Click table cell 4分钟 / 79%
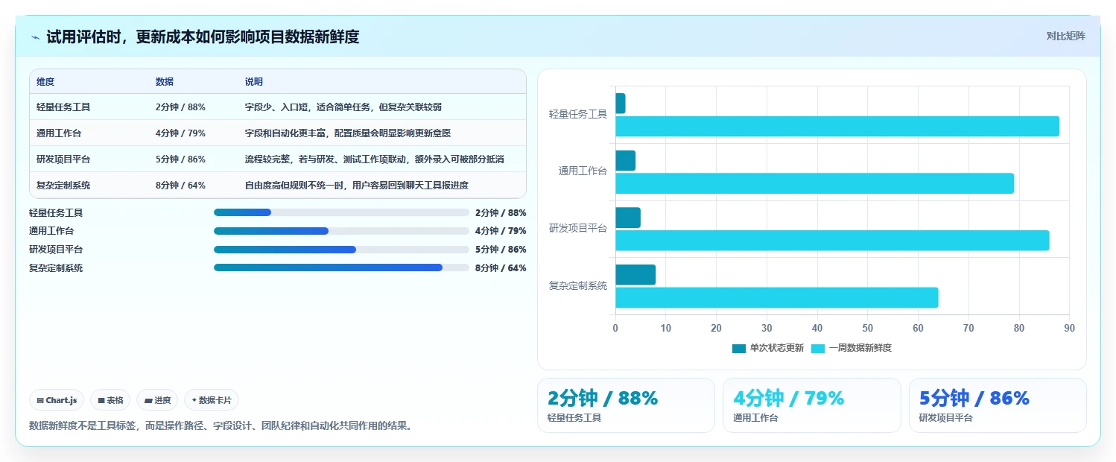The image size is (1116, 462). (180, 133)
